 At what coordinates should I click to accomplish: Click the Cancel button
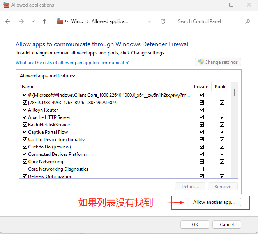pyautogui.click(x=227, y=225)
